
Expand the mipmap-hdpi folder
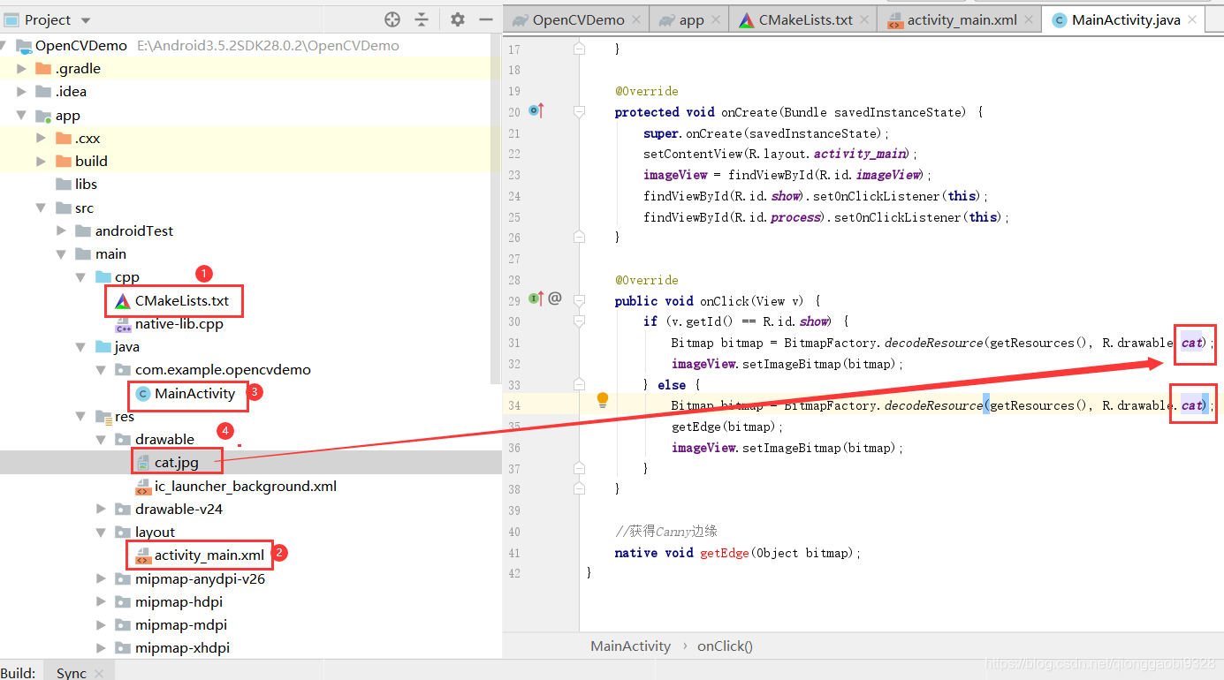click(102, 602)
